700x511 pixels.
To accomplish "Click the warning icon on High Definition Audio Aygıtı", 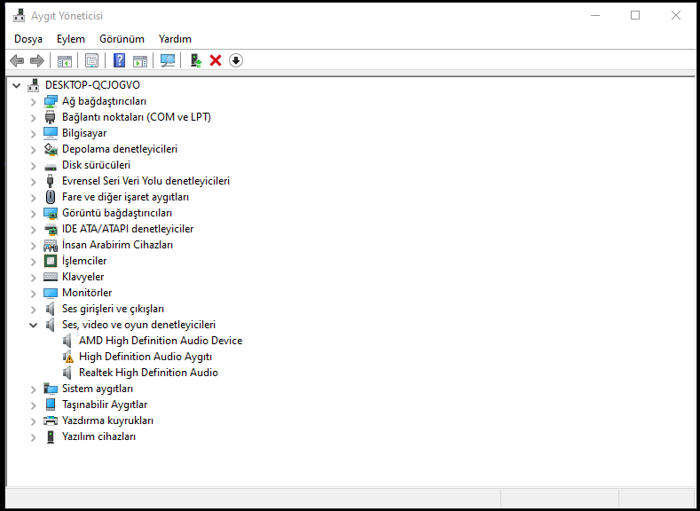I will coord(68,358).
